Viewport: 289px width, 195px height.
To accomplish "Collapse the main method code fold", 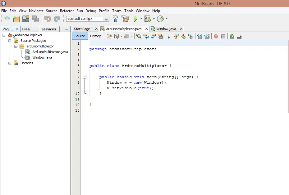I will pyautogui.click(x=84, y=77).
